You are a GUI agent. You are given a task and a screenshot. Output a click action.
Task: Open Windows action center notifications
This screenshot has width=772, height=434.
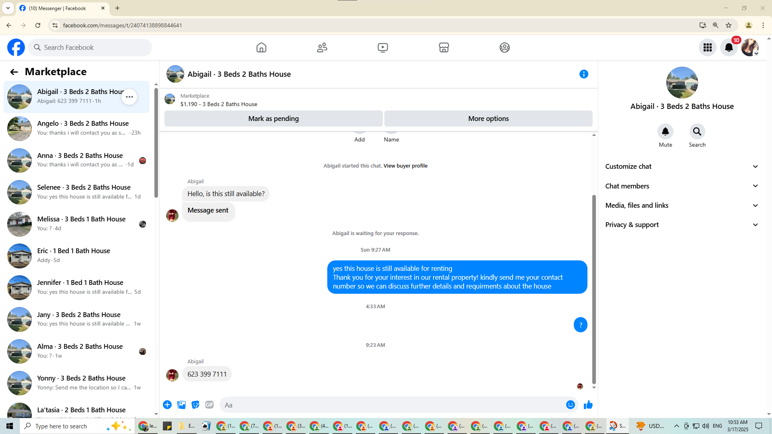(759, 426)
